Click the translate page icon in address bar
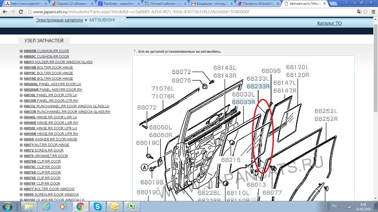The height and width of the screenshot is (212, 378). (x=359, y=12)
